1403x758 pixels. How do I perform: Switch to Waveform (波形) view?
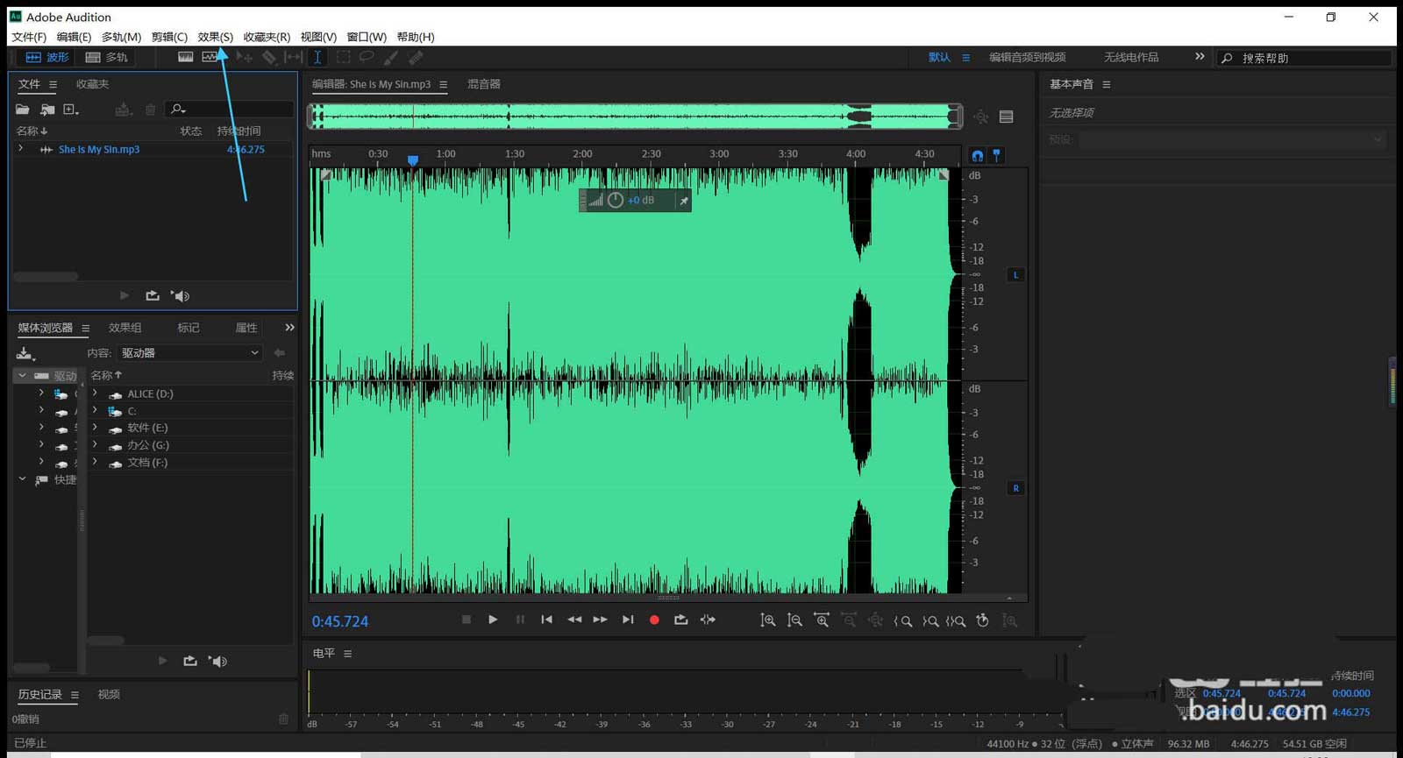[x=47, y=57]
